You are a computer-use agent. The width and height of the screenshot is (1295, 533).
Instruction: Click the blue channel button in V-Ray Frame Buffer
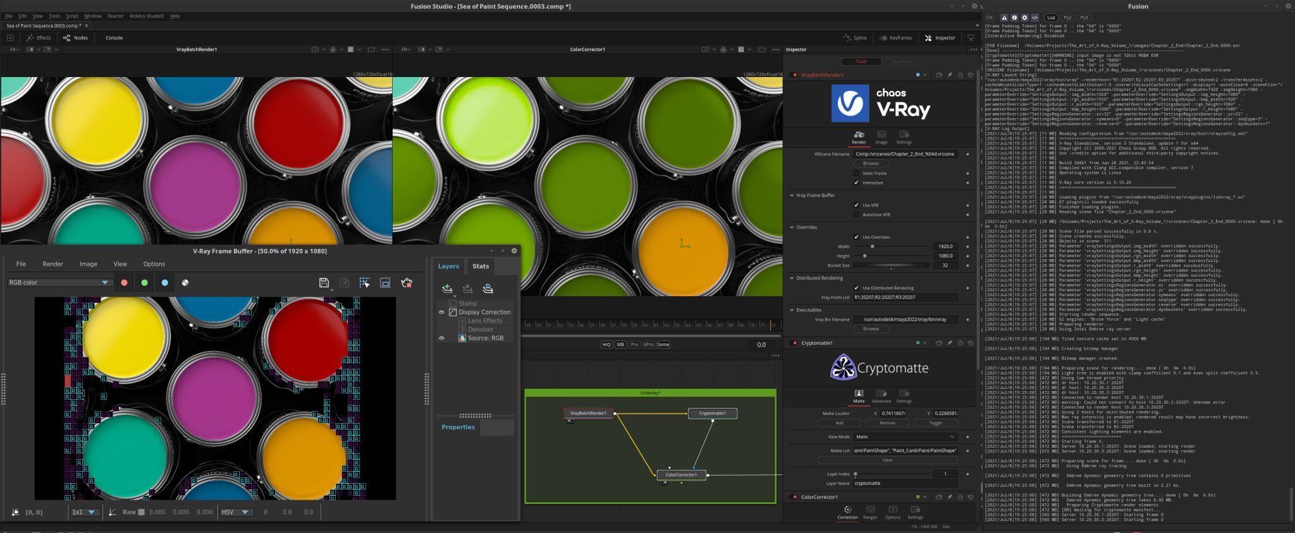164,283
